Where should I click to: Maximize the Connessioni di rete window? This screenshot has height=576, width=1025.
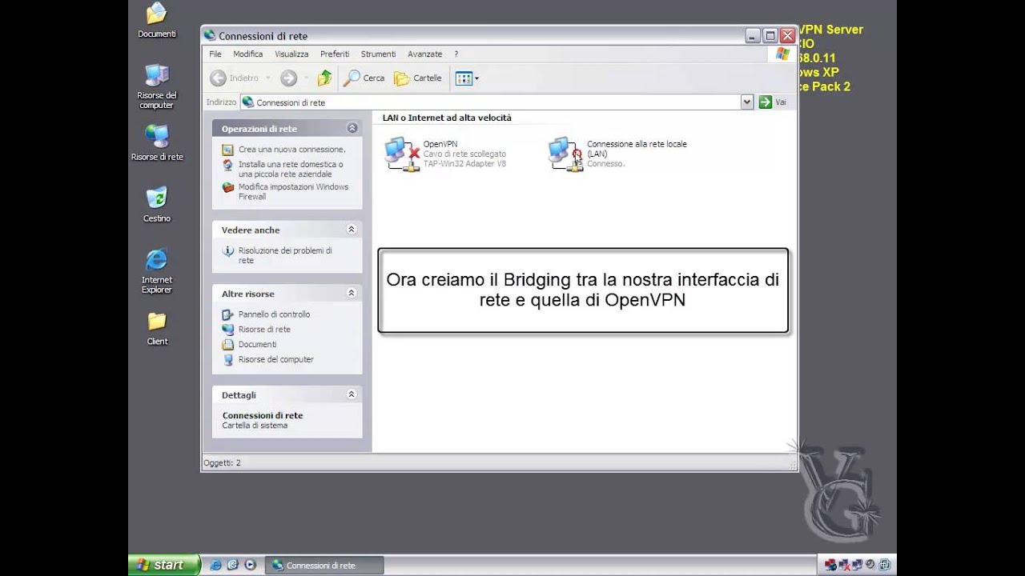pos(770,35)
